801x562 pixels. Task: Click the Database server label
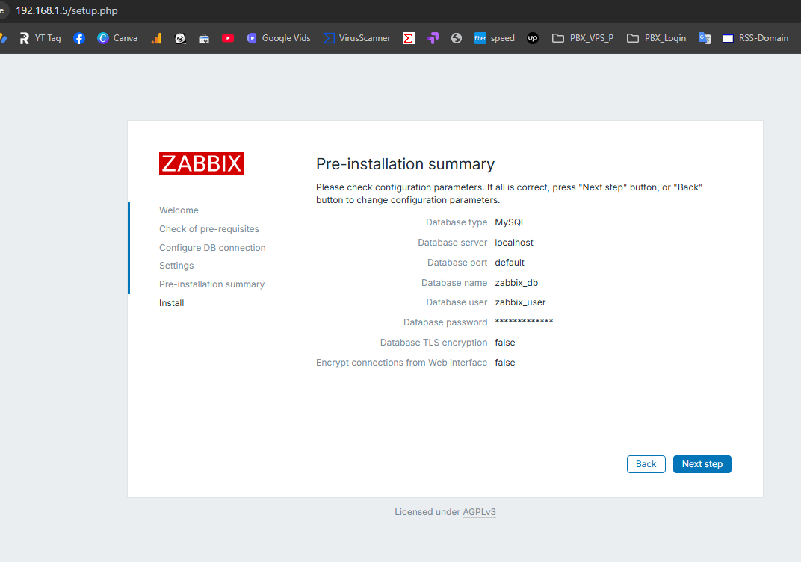coord(453,243)
